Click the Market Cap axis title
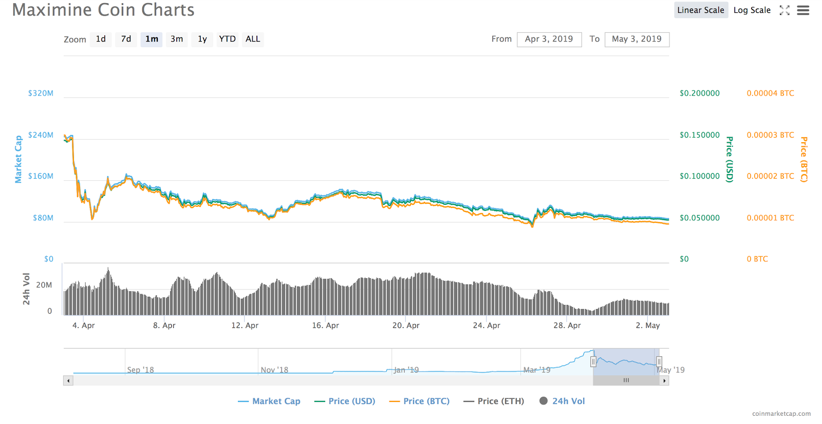Viewport: 822px width, 424px height. [x=18, y=159]
